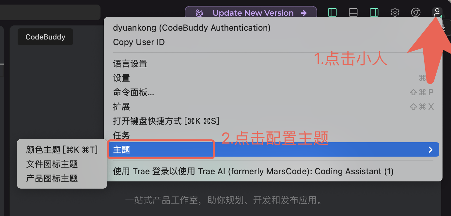Screen dimensions: 451x216
Task: Toggle the bottom panel layout icon
Action: pyautogui.click(x=353, y=13)
